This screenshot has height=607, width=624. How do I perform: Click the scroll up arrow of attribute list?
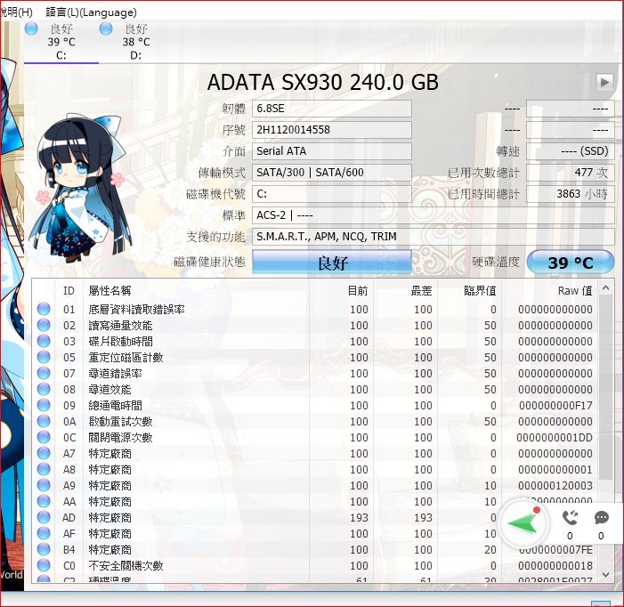pyautogui.click(x=605, y=288)
